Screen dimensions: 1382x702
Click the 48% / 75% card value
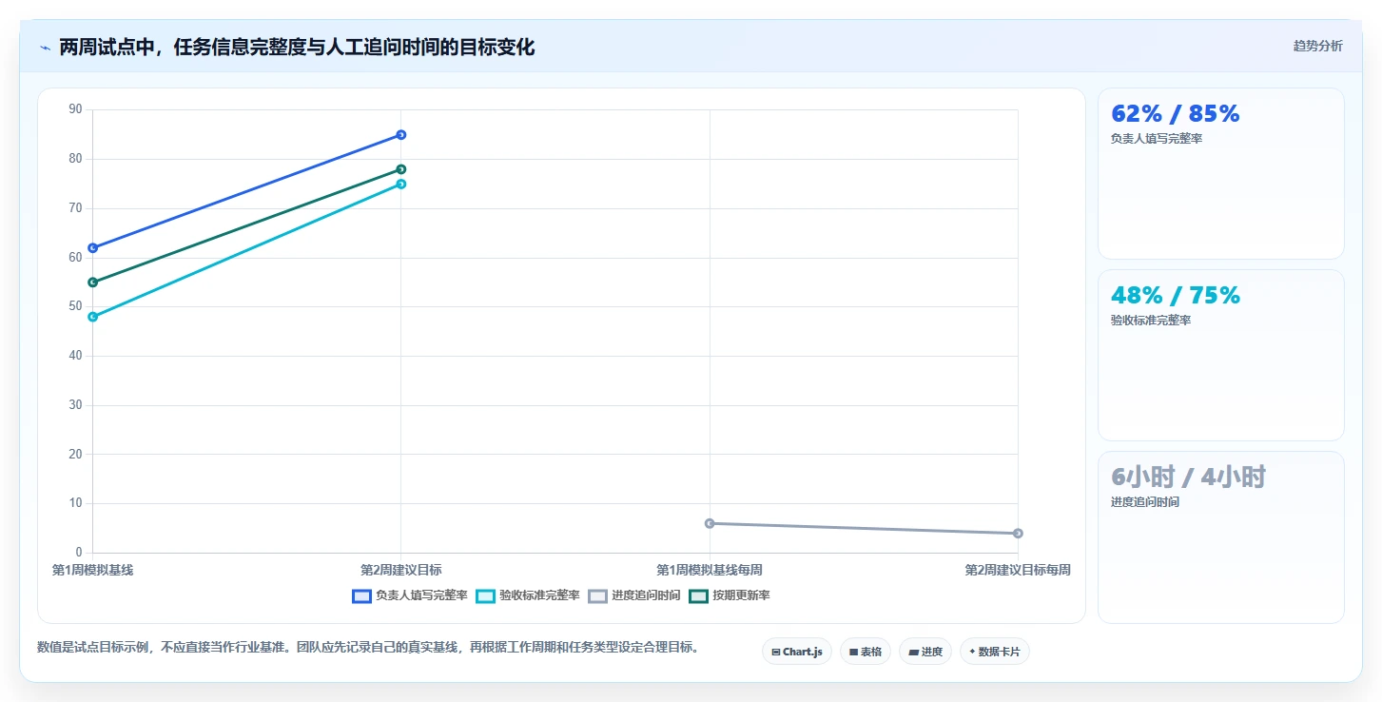(1176, 295)
